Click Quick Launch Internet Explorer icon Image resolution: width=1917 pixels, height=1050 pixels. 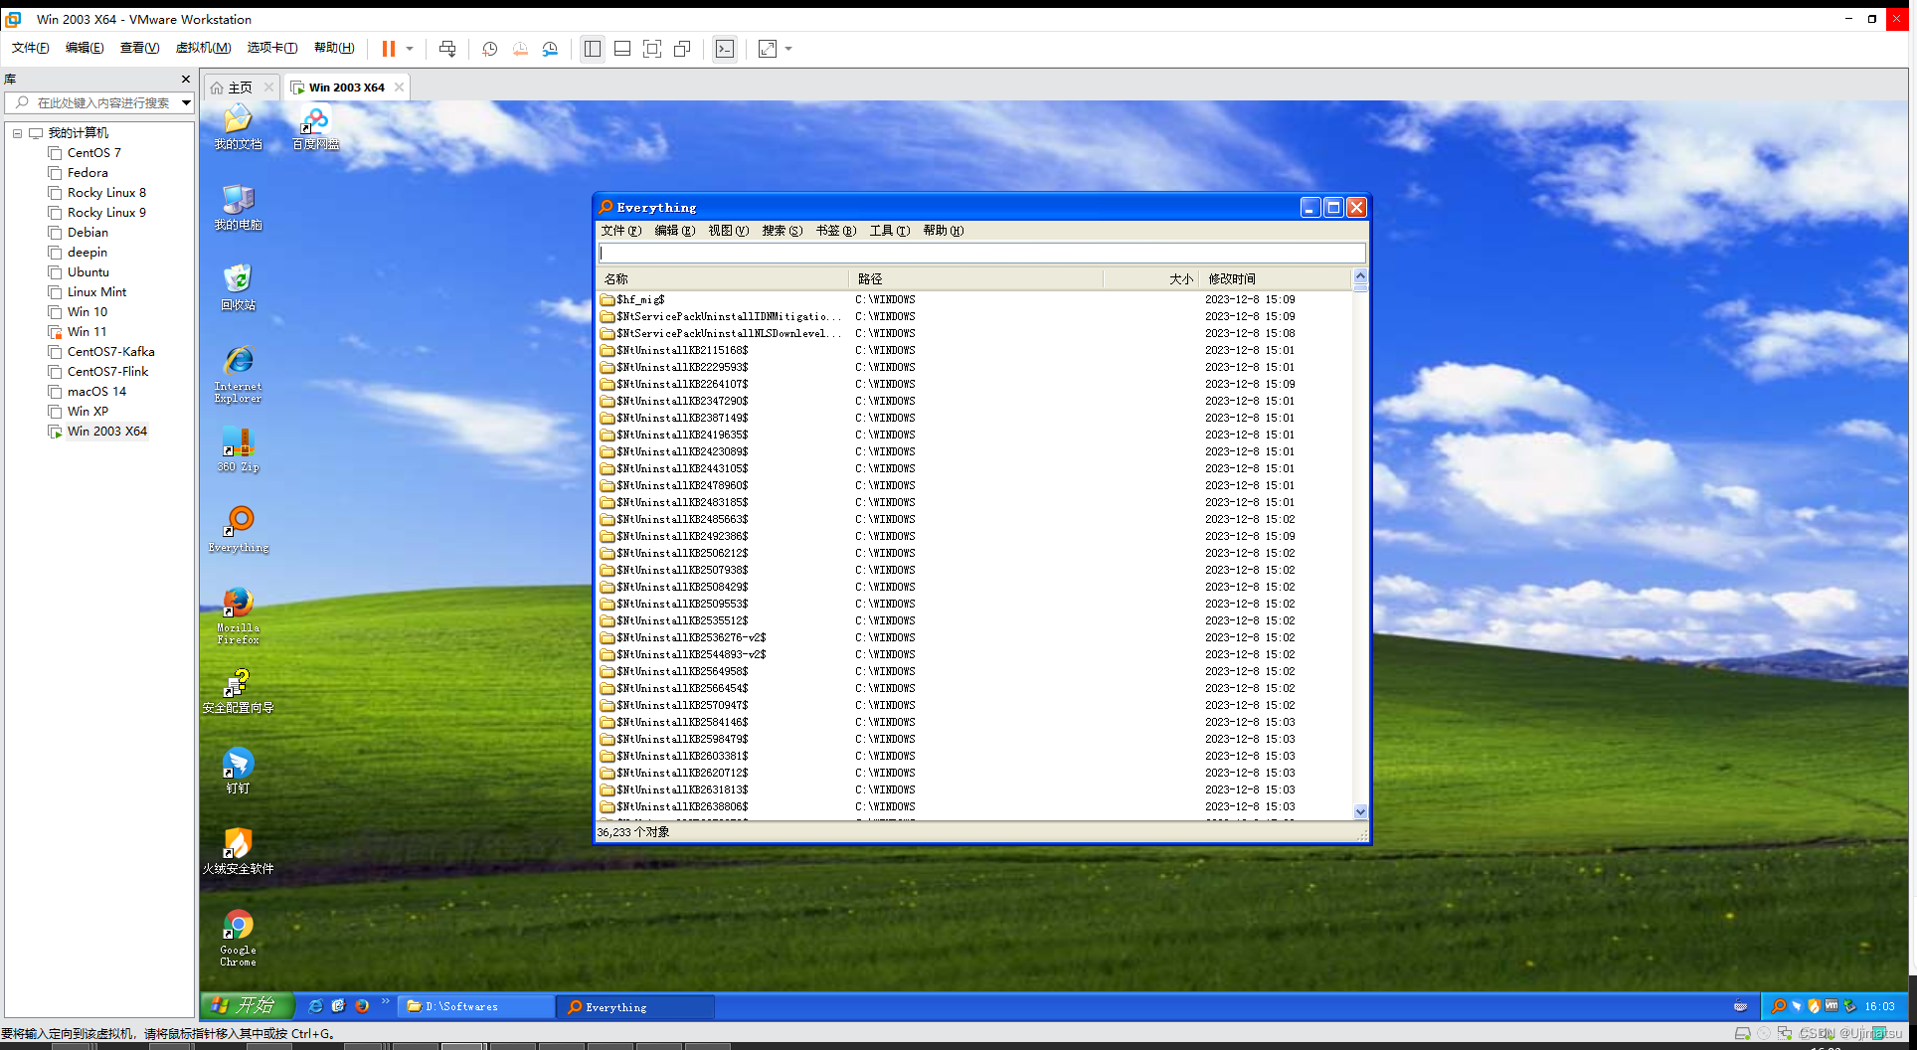315,1006
